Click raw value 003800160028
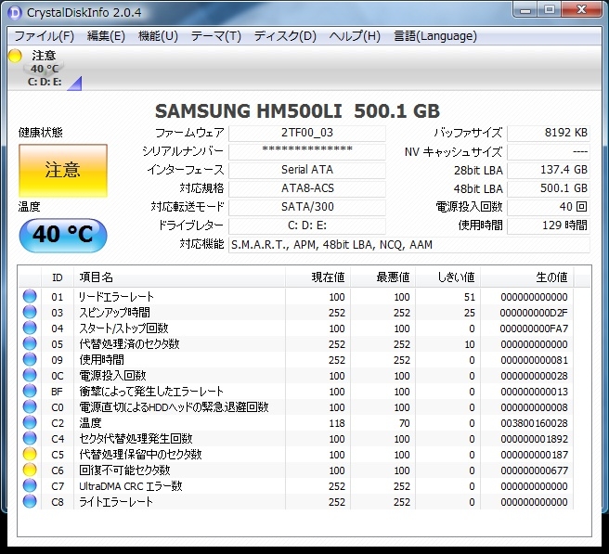The image size is (609, 554). point(534,423)
